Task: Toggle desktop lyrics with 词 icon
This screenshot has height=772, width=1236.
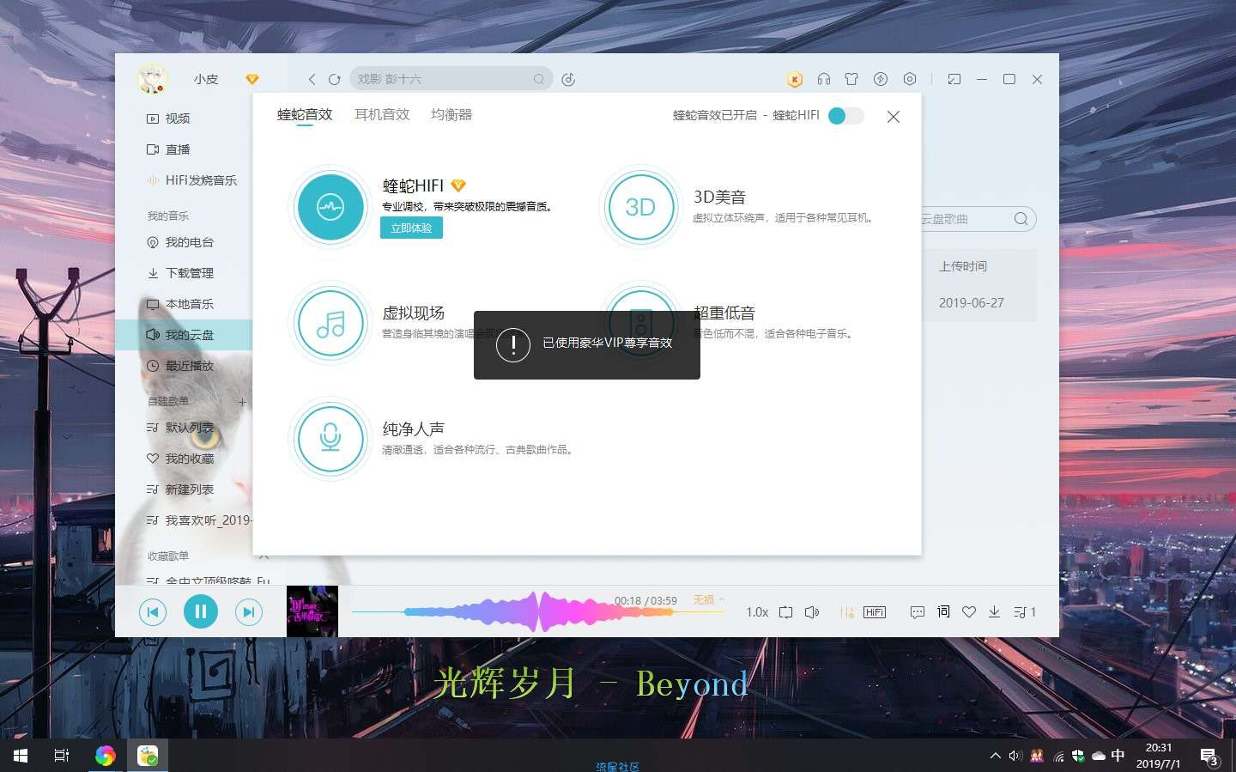Action: pos(943,611)
